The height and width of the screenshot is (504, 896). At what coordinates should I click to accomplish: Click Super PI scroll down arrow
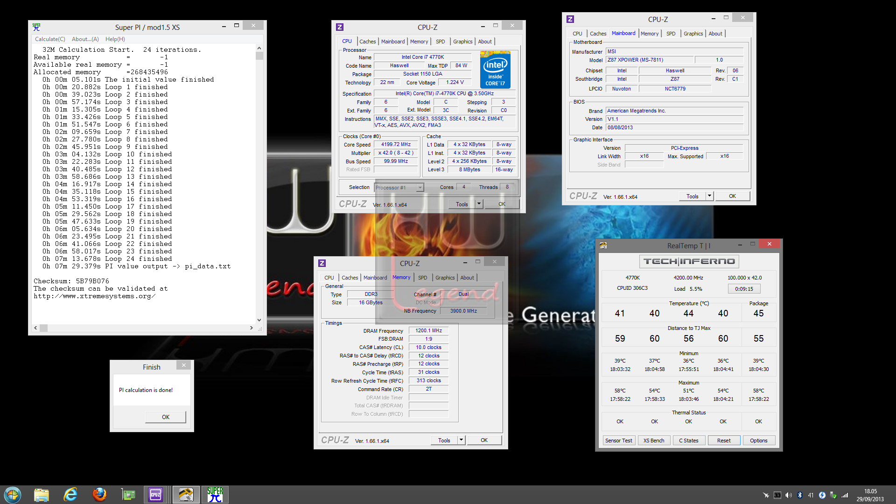[x=259, y=320]
